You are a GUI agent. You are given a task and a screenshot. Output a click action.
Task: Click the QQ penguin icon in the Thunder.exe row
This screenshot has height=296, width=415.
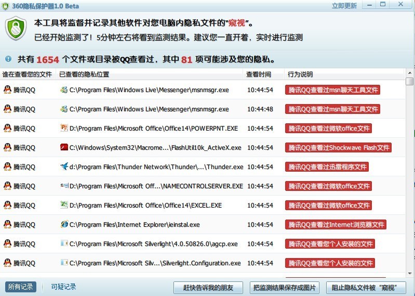(7, 166)
